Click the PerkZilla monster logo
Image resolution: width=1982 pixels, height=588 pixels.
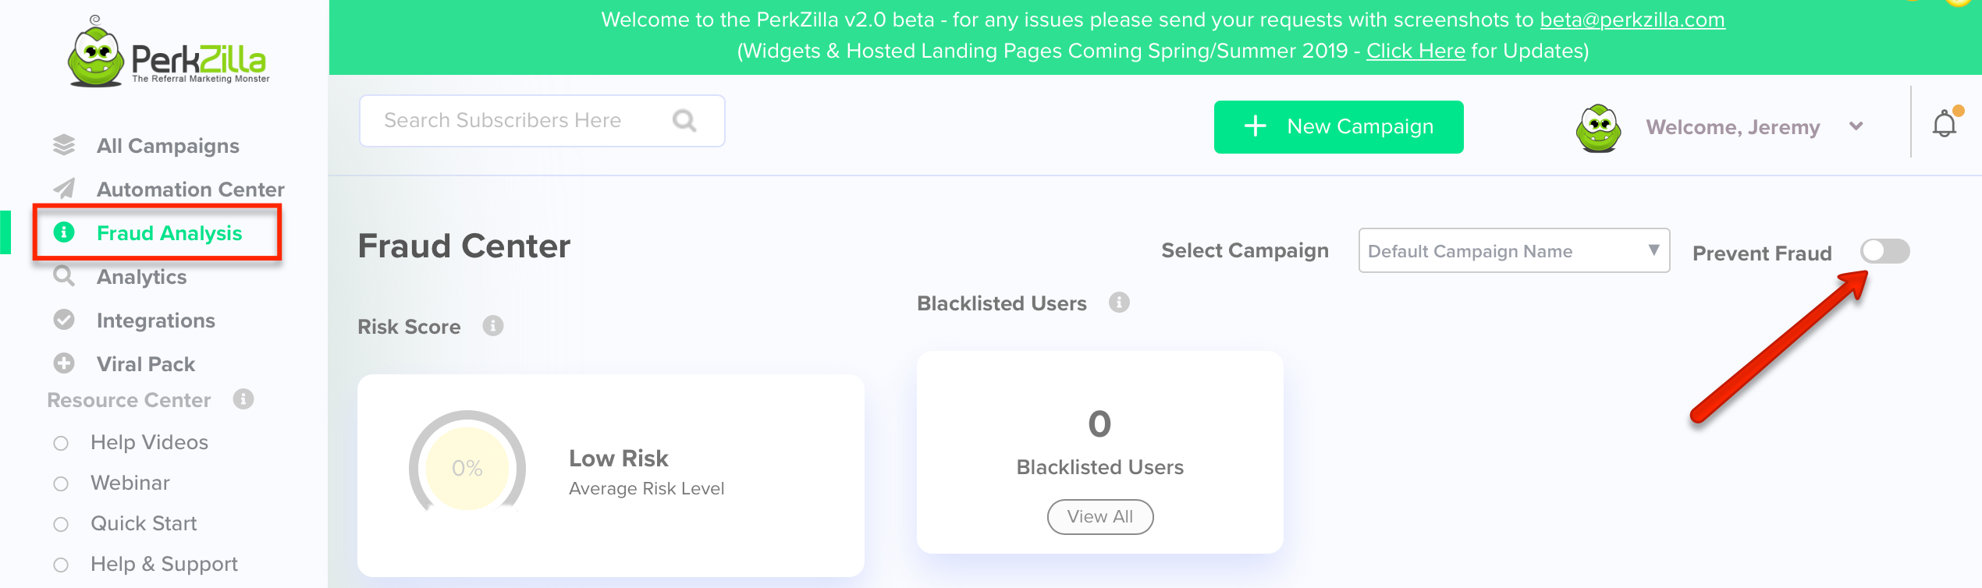click(96, 56)
